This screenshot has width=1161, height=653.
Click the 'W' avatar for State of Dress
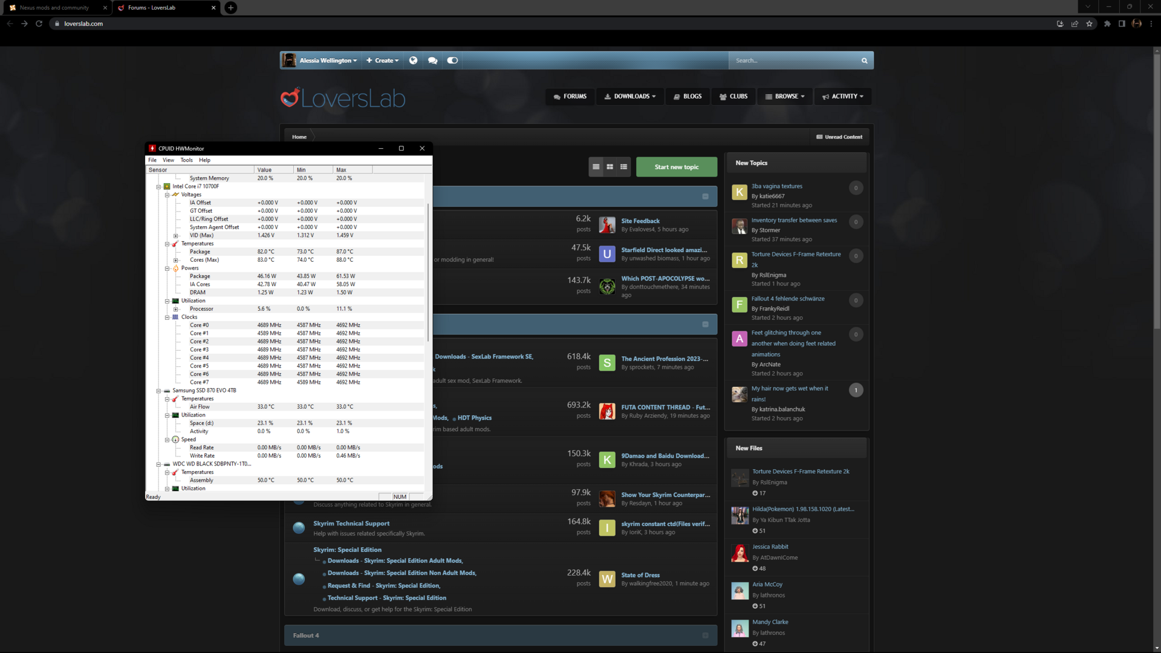coord(607,579)
